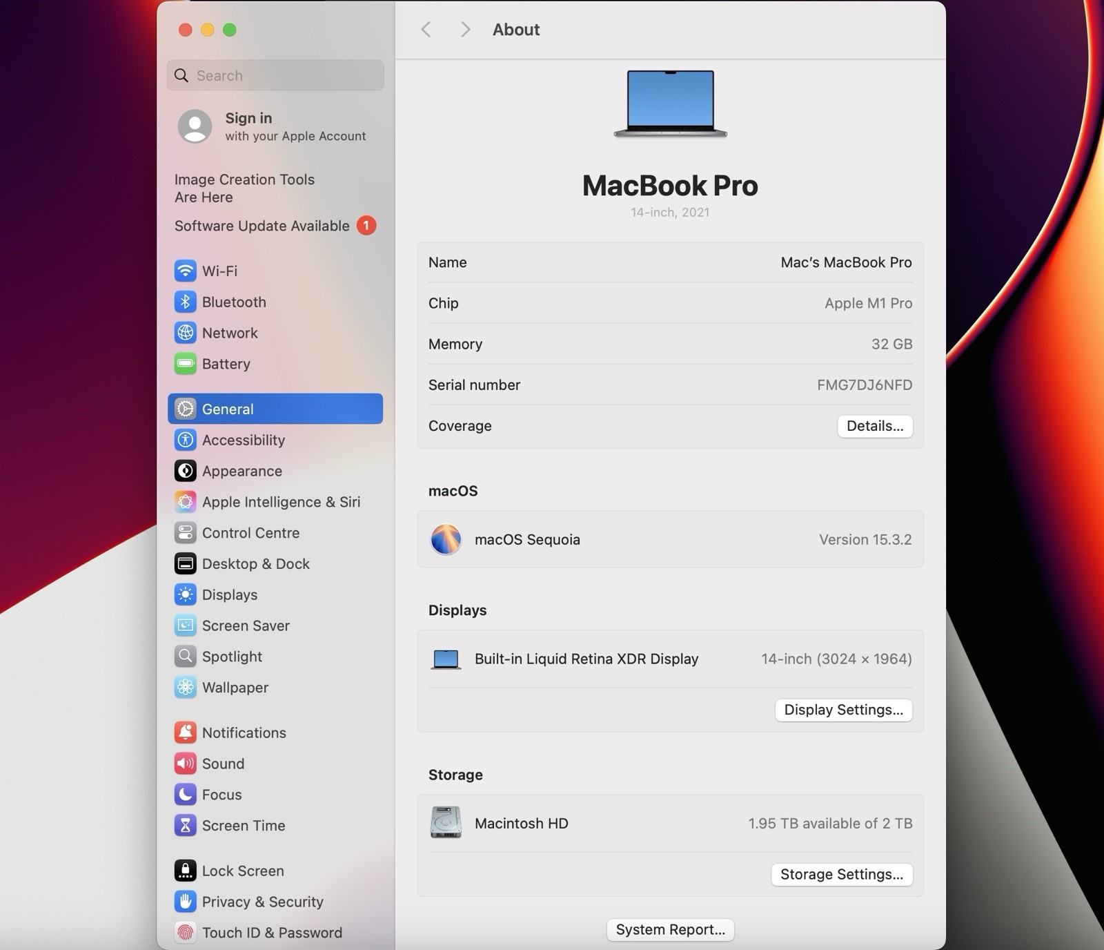
Task: Click the Displays section heading
Action: (x=457, y=610)
